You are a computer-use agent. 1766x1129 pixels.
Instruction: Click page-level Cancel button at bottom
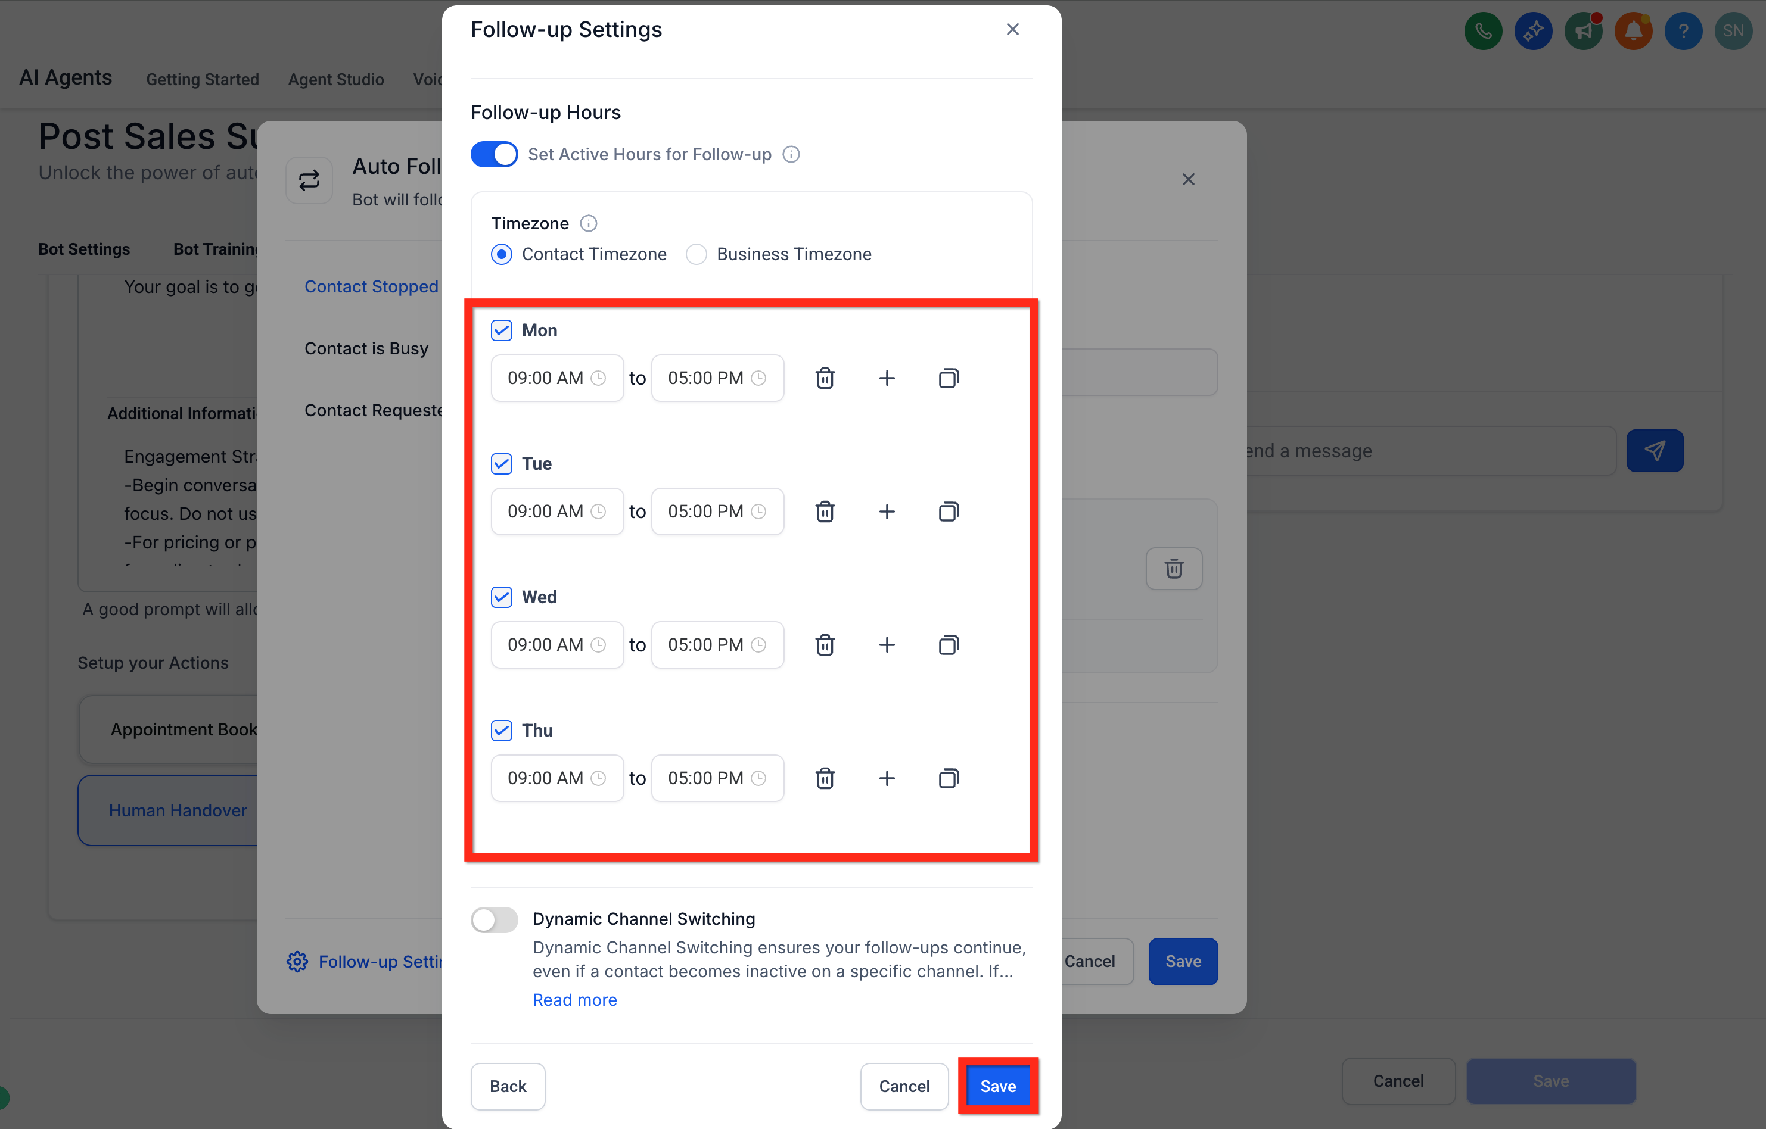click(x=1398, y=1081)
